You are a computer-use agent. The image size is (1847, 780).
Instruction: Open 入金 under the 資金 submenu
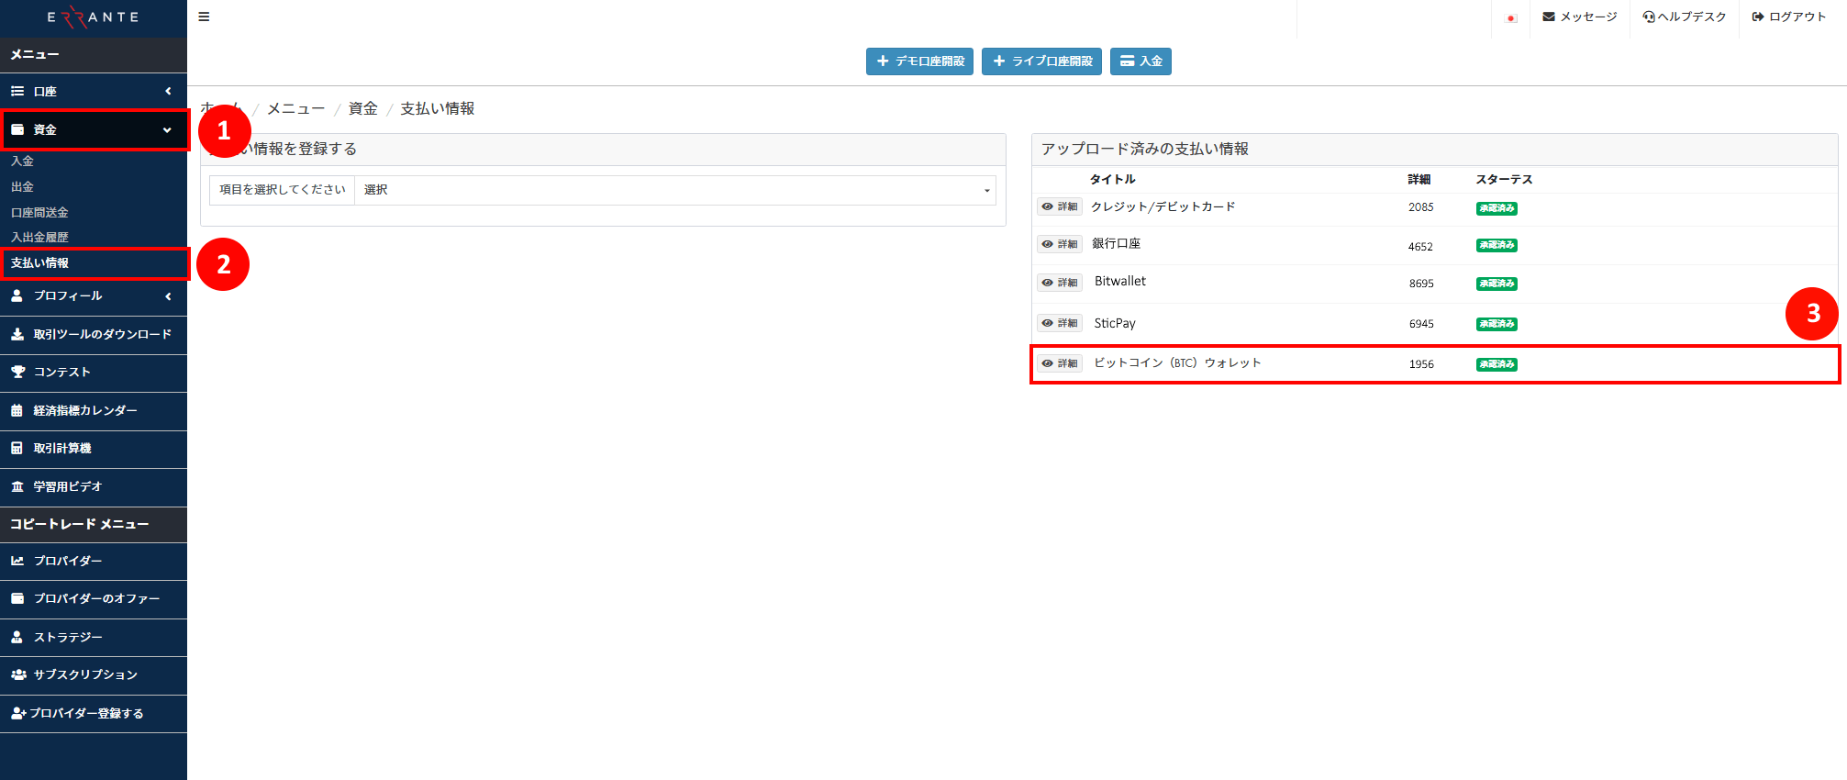(22, 161)
